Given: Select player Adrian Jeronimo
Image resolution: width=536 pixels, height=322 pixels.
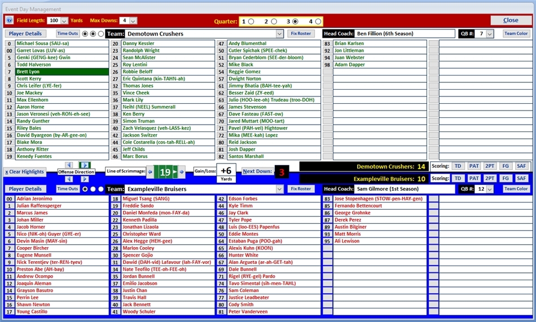Looking at the screenshot, I should pyautogui.click(x=62, y=199).
